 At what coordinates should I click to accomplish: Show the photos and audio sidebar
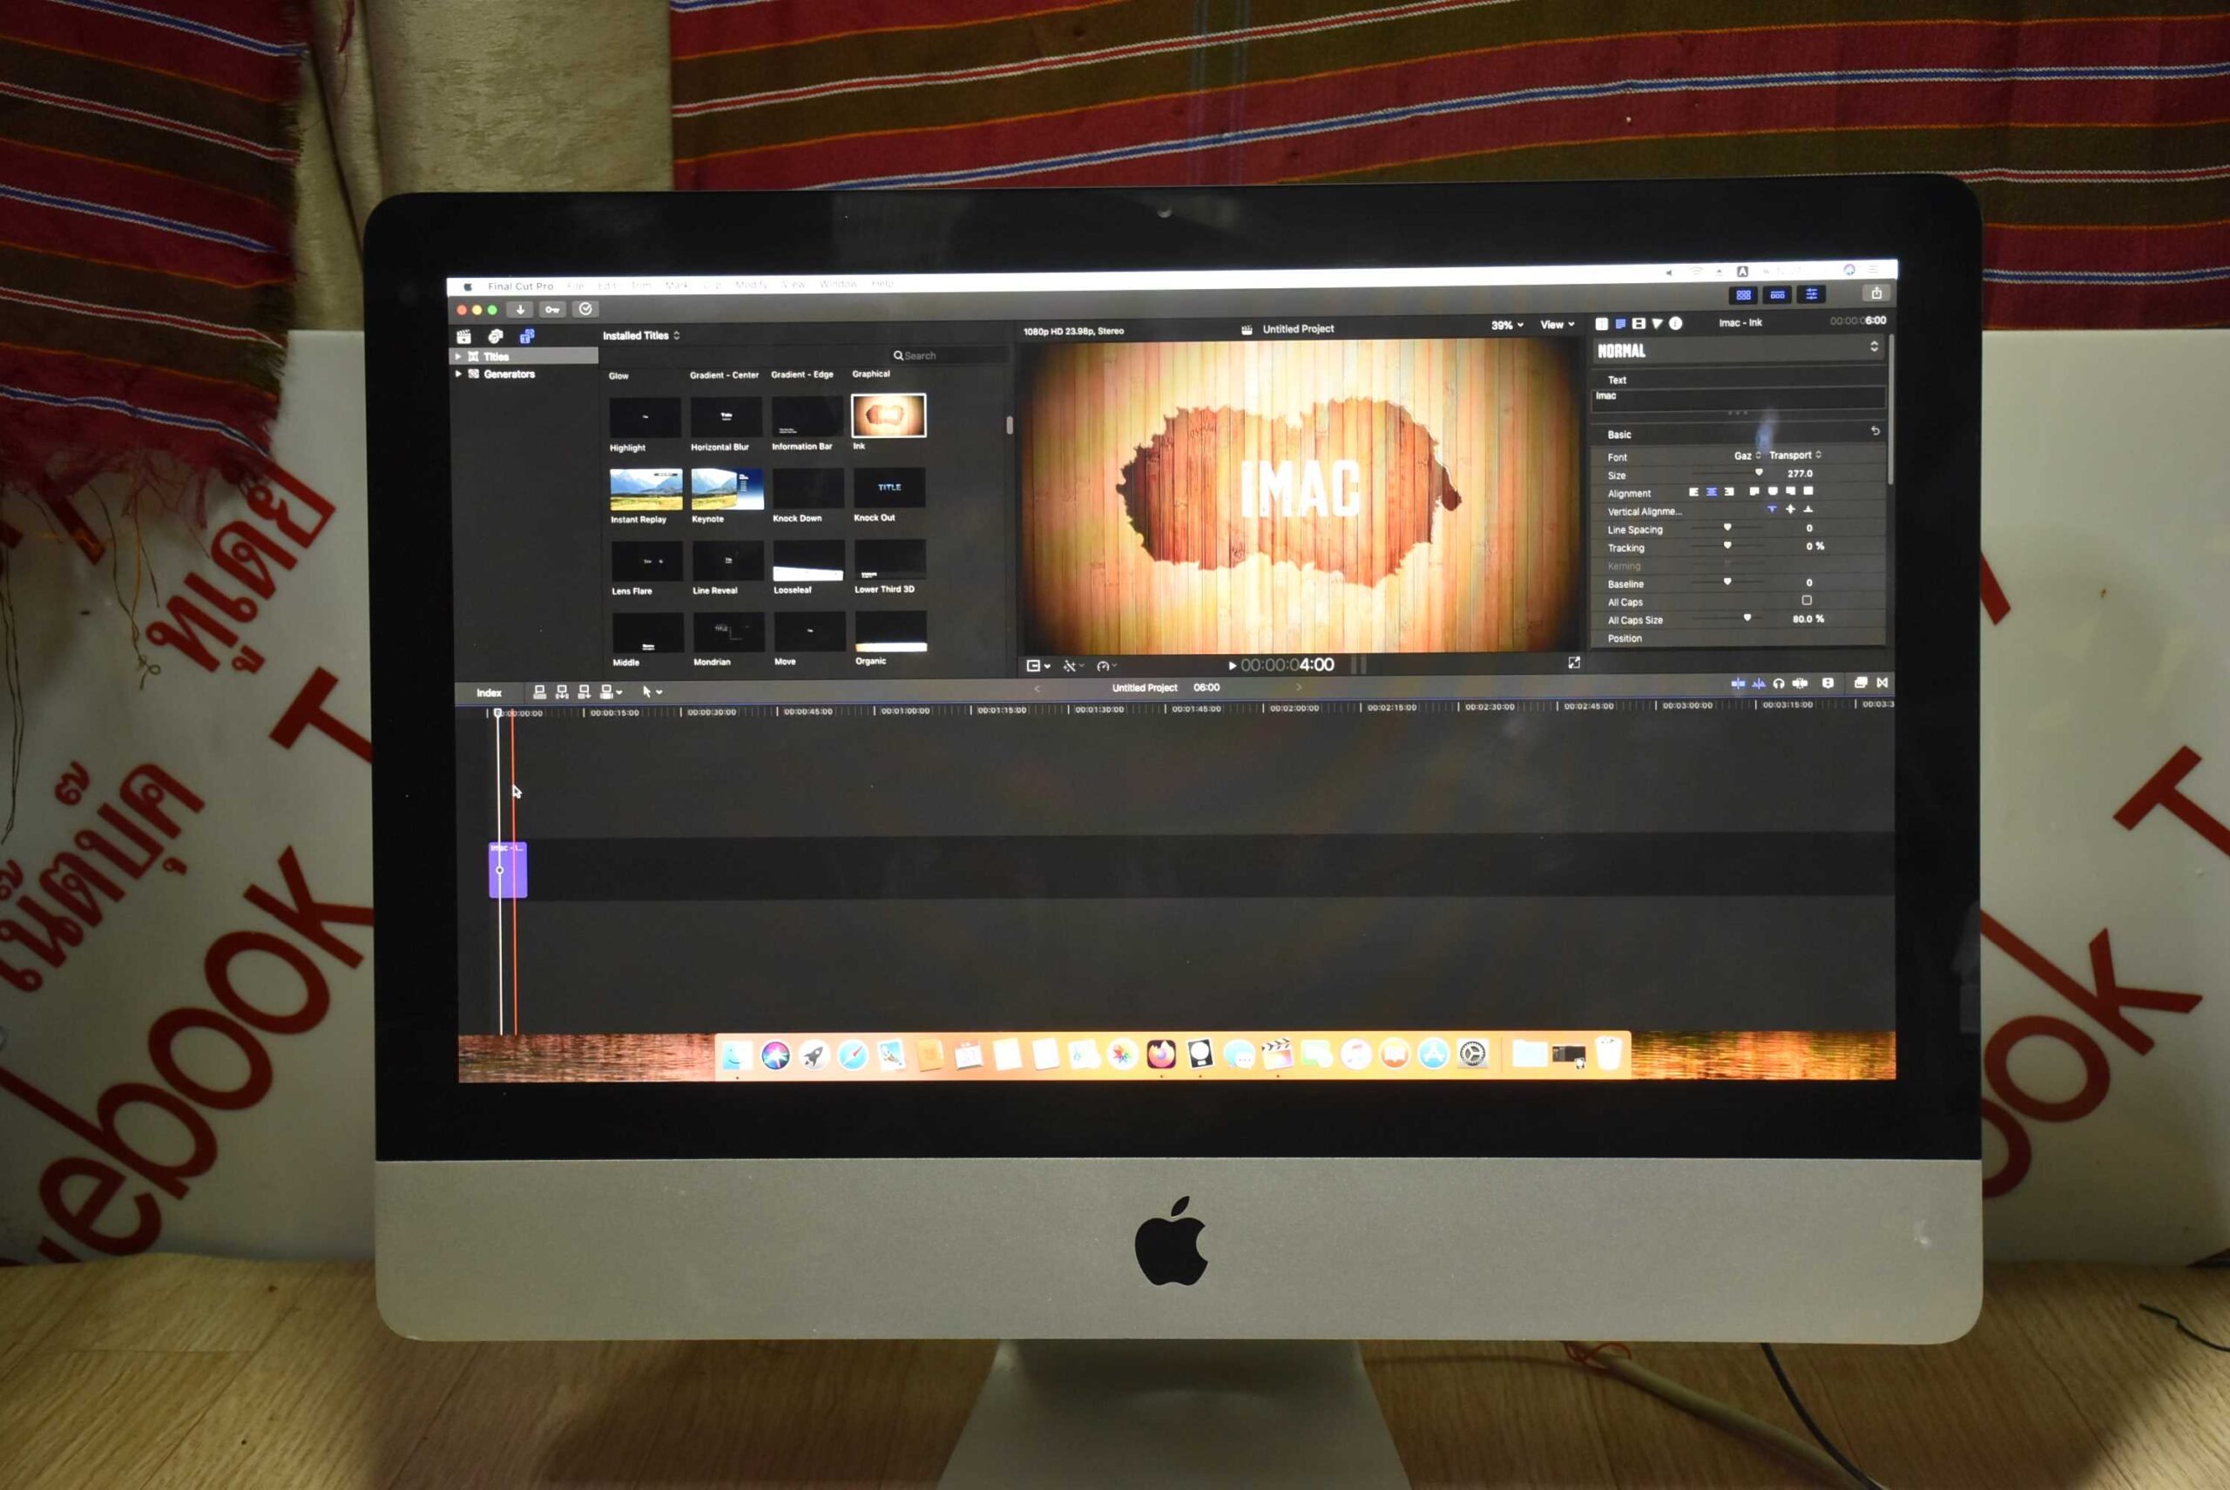(496, 336)
